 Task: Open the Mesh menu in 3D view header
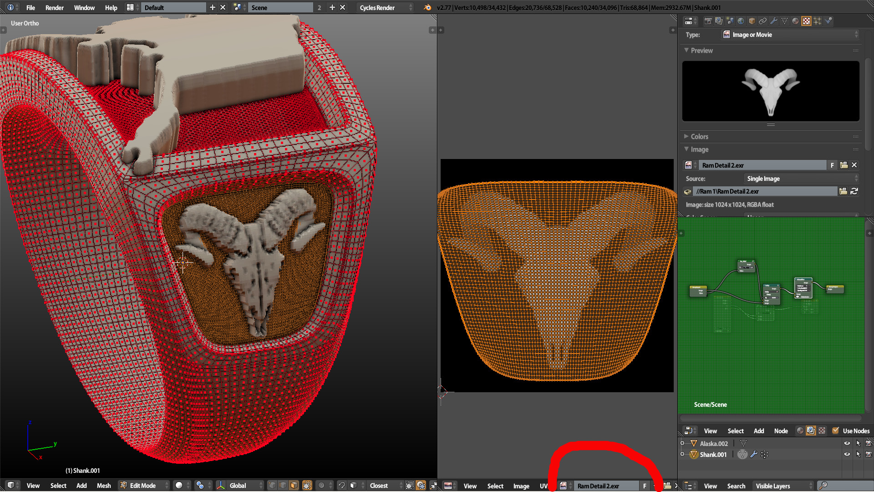click(104, 486)
